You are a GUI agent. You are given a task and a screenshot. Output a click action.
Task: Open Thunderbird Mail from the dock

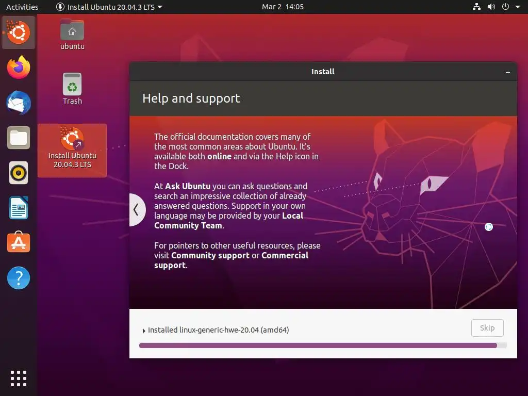tap(19, 103)
